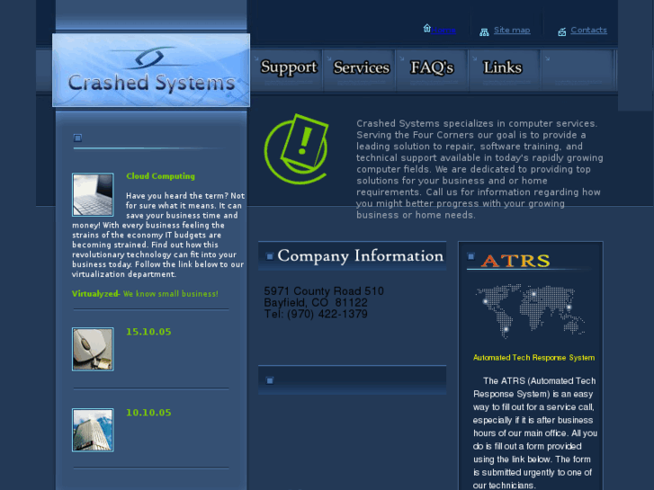Image resolution: width=654 pixels, height=490 pixels.
Task: Open the Links menu
Action: pyautogui.click(x=502, y=67)
